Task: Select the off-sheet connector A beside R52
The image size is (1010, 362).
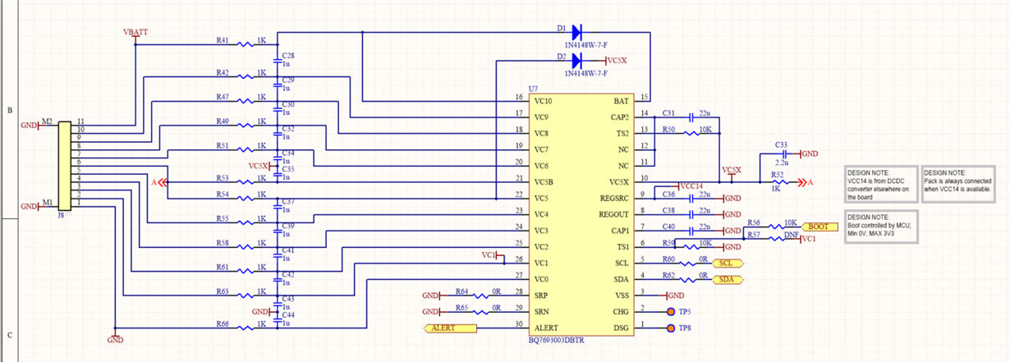Action: 806,182
